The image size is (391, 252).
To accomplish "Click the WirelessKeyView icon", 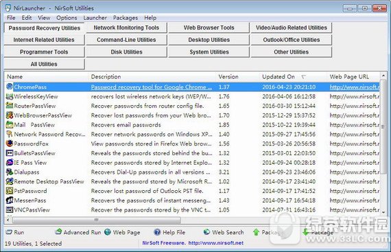I will point(9,96).
